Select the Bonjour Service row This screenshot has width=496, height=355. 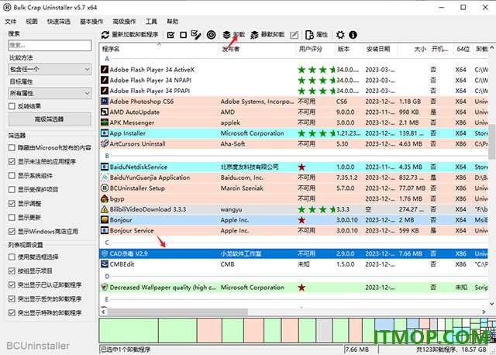coord(294,230)
